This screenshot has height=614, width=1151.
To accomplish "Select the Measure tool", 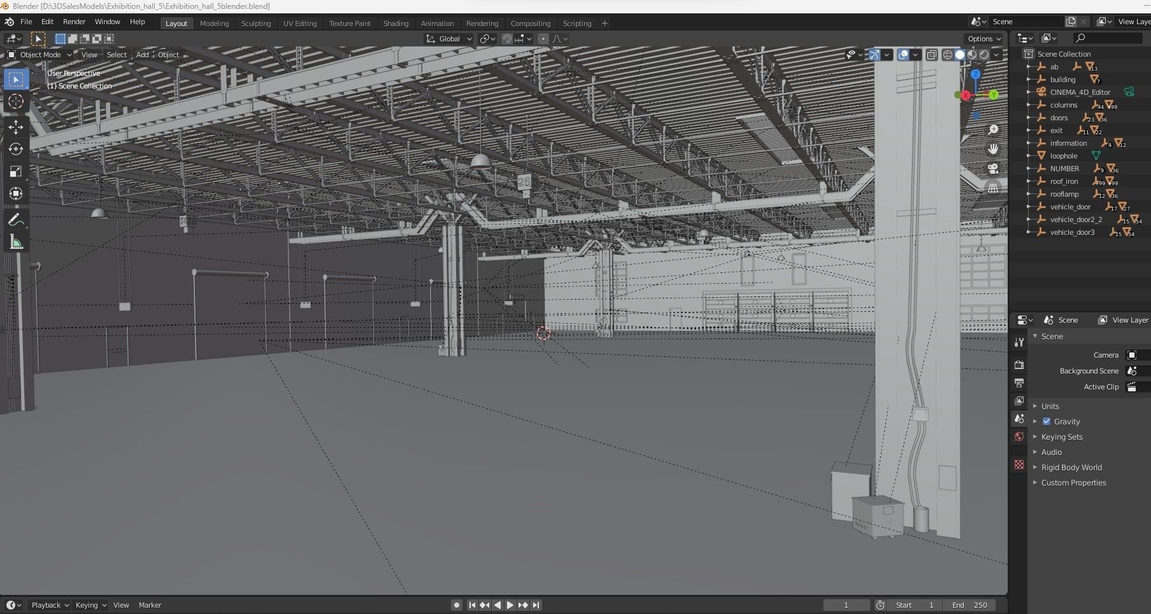I will tap(16, 242).
